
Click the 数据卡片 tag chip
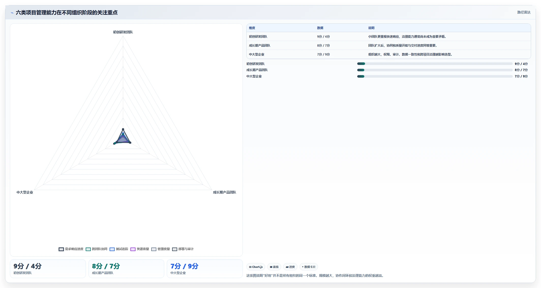(x=309, y=267)
